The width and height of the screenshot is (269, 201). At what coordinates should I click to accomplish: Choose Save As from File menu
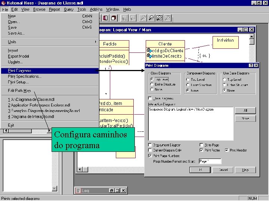pyautogui.click(x=50, y=33)
